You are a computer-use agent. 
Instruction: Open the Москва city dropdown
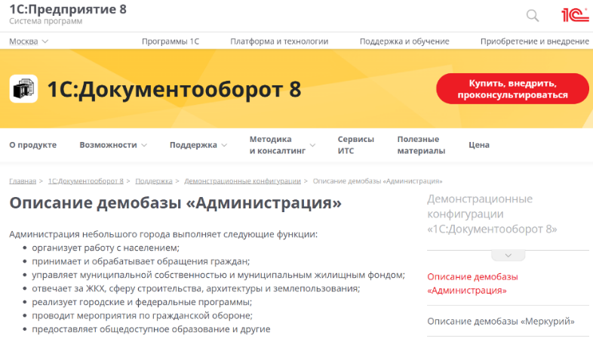29,42
